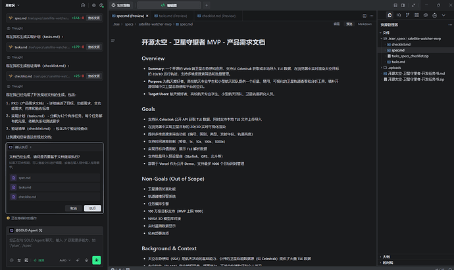Select the checklist.md (Preview) tab

click(216, 16)
